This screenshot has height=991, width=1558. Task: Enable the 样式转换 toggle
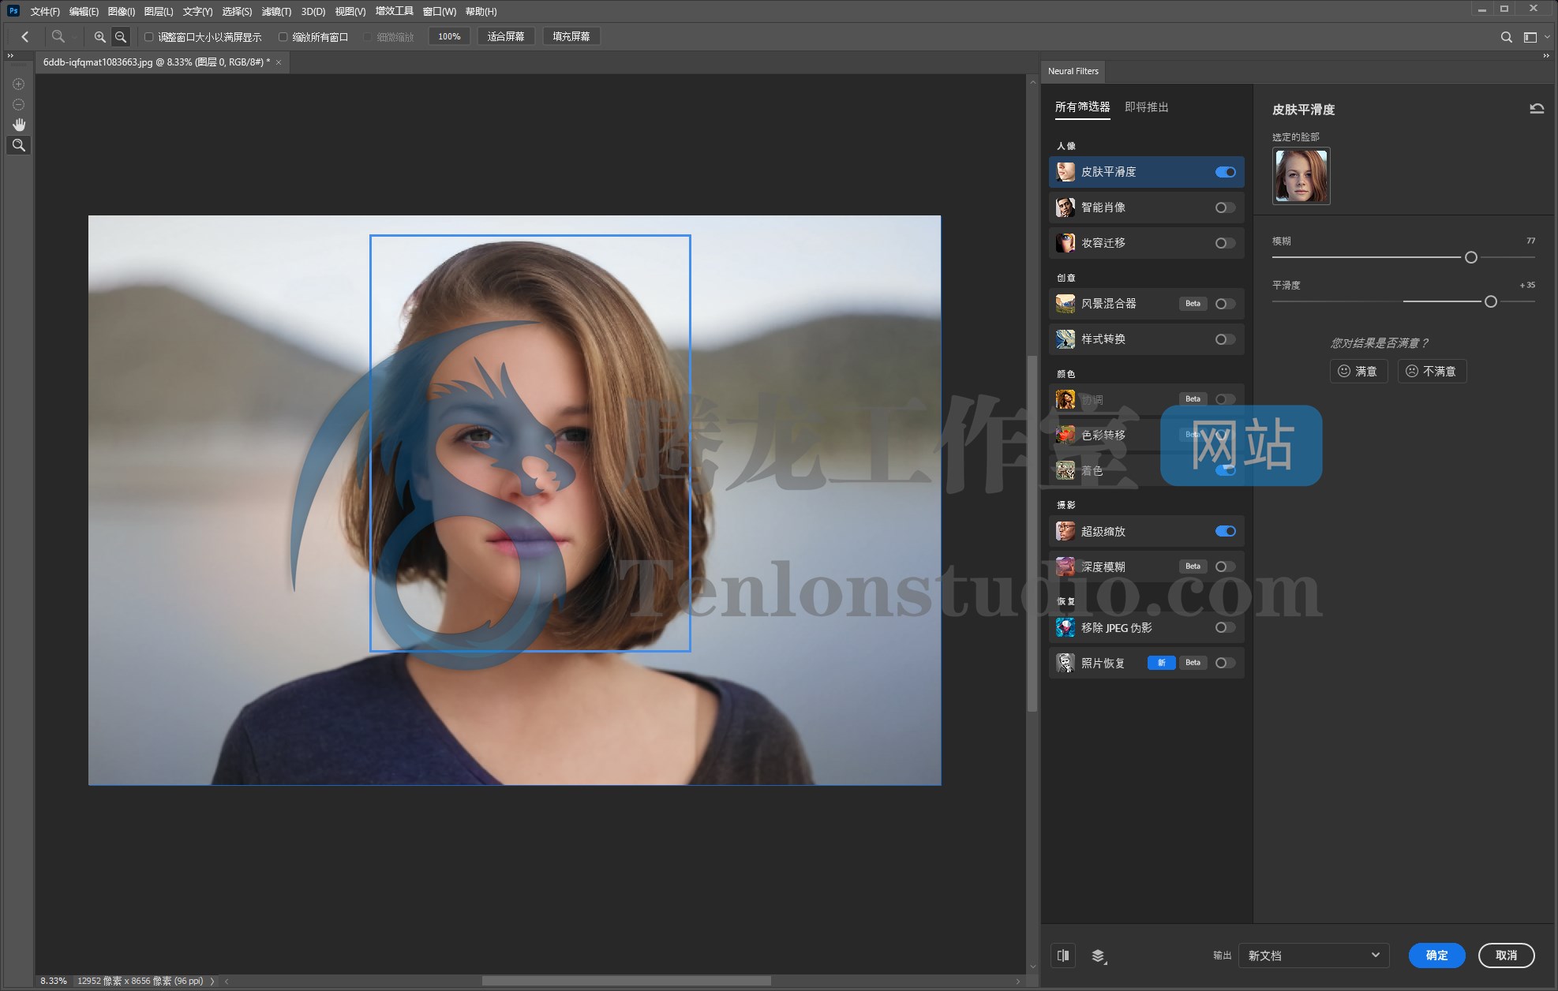(x=1226, y=339)
